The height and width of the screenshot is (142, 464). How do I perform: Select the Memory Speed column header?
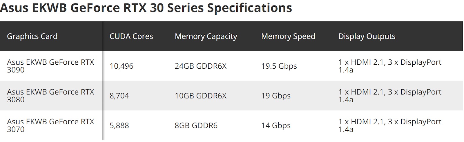point(288,36)
